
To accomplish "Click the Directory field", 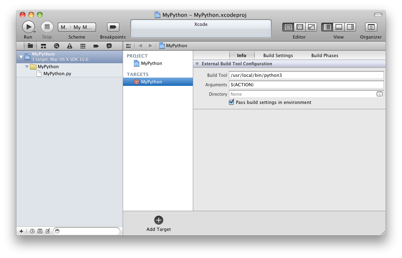I will coord(306,94).
